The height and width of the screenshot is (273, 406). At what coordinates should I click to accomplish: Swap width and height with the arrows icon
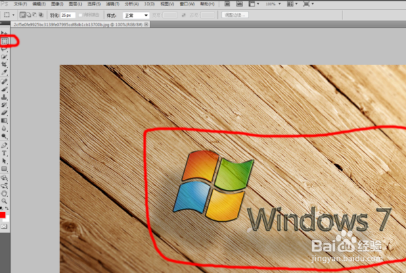(183, 16)
